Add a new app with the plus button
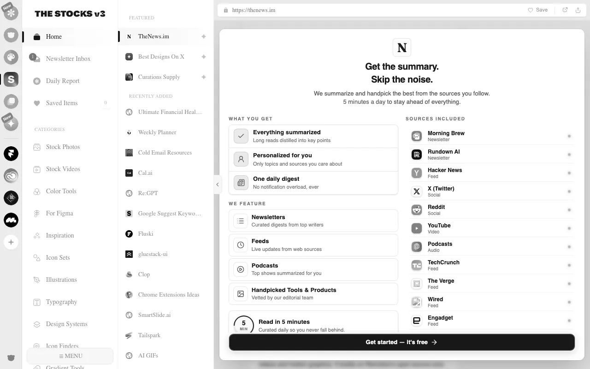The height and width of the screenshot is (369, 590). pos(11,242)
